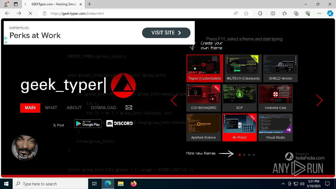This screenshot has width=336, height=189.
Task: Stop loading the page with the X
Action: (x=30, y=13)
